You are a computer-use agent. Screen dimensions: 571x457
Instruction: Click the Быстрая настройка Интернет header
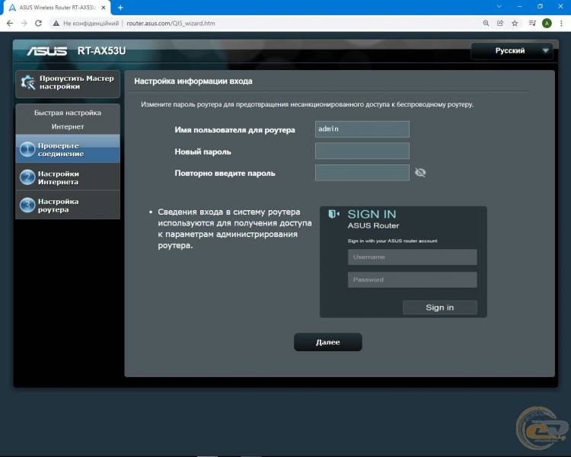pos(68,120)
